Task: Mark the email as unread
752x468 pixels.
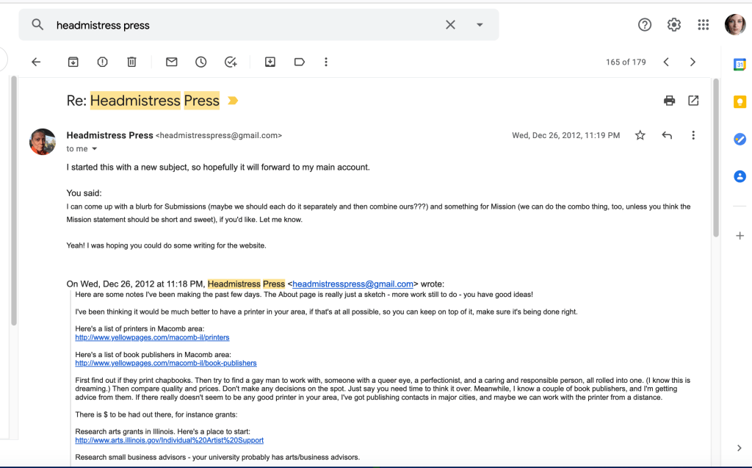Action: tap(171, 62)
